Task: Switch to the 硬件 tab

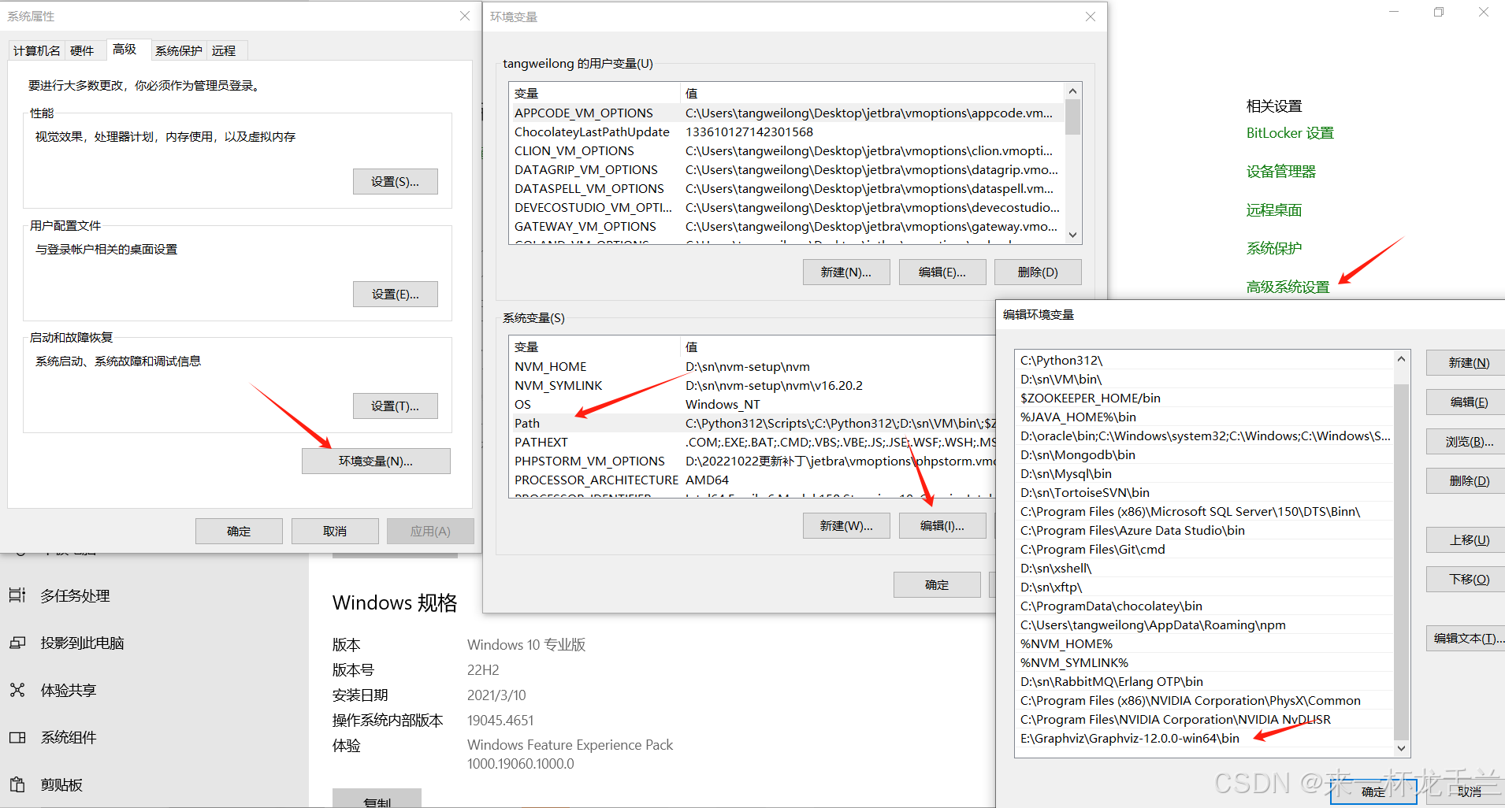Action: point(82,50)
